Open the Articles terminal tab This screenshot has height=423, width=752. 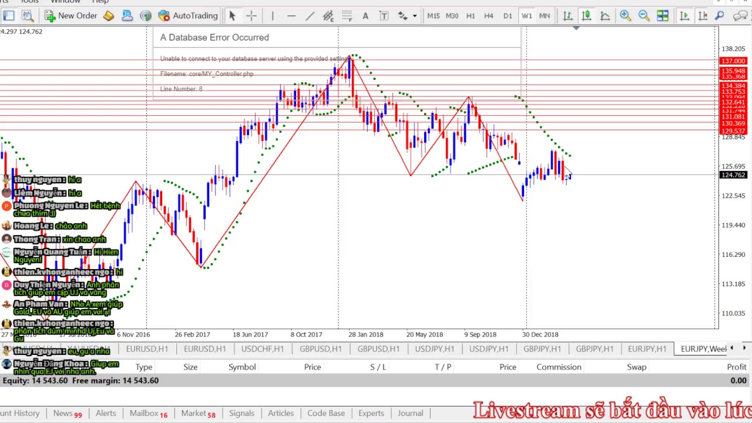click(281, 413)
